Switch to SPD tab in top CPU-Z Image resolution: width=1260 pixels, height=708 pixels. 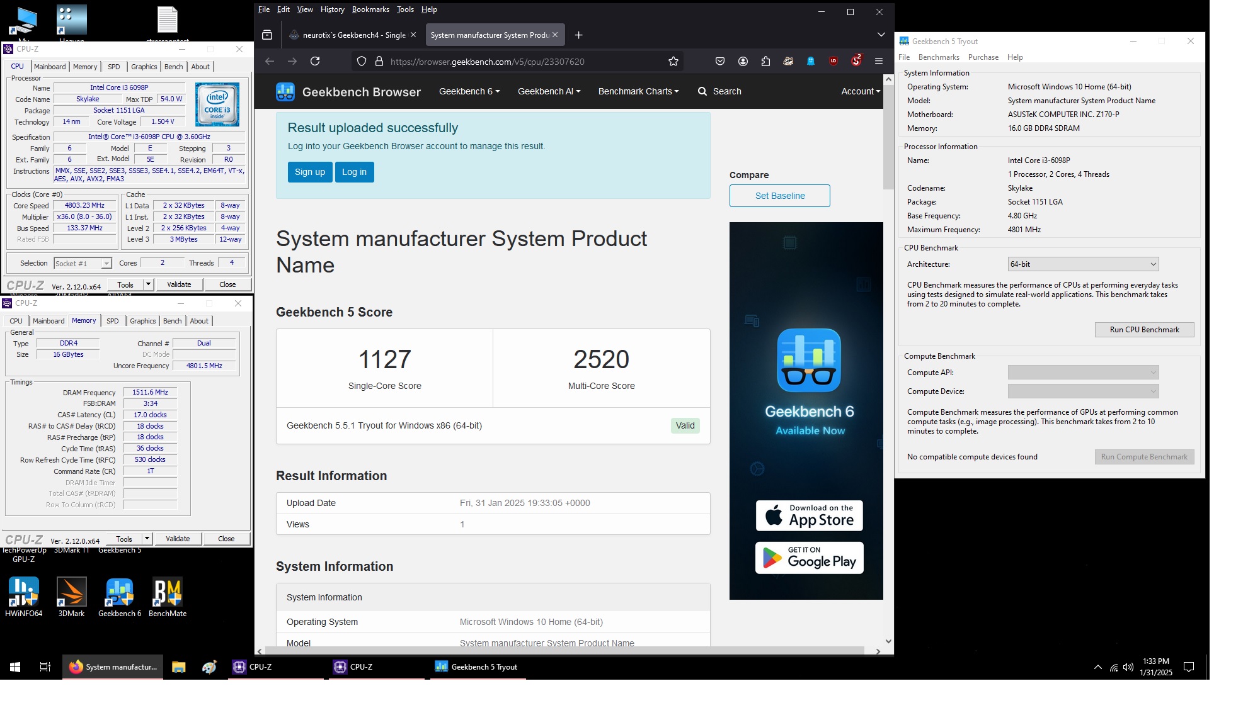[114, 67]
